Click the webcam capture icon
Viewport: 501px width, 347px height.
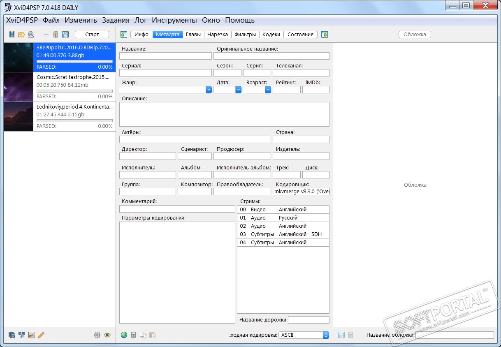pyautogui.click(x=30, y=35)
